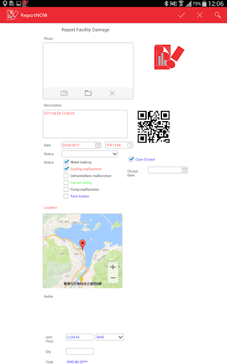Screen dimensions: 227x364
Task: Check the Pump malfunction checkbox
Action: [x=66, y=189]
